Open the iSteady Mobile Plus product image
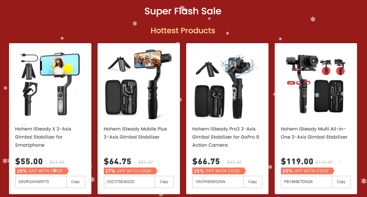Screen dimensions: 367x197 pos(139,84)
